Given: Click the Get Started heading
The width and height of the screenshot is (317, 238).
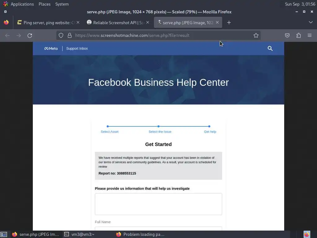Looking at the screenshot, I should click(x=158, y=144).
